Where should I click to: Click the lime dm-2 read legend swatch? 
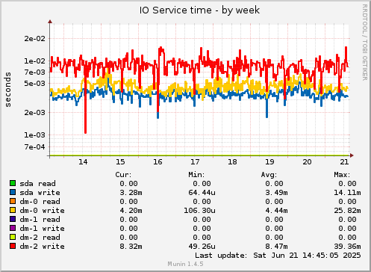tap(13, 237)
